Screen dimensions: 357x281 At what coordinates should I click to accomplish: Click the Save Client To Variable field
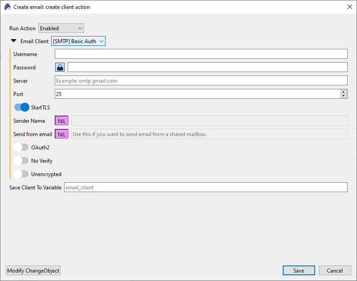(x=206, y=188)
